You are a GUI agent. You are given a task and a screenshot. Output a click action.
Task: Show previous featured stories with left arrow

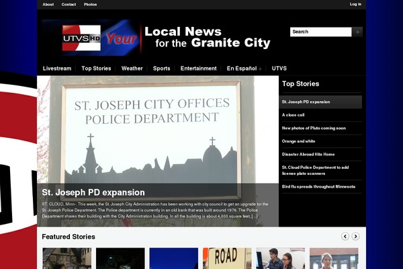345,236
